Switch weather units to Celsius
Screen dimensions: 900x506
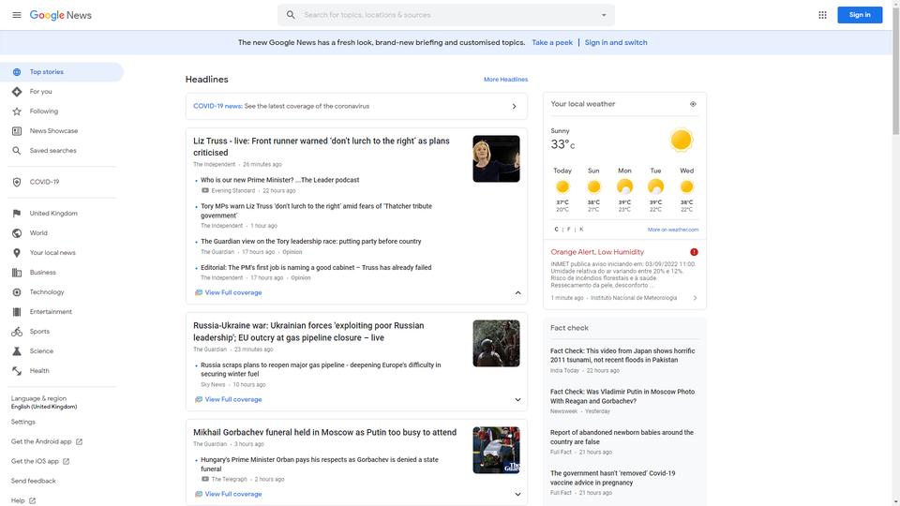[556, 230]
